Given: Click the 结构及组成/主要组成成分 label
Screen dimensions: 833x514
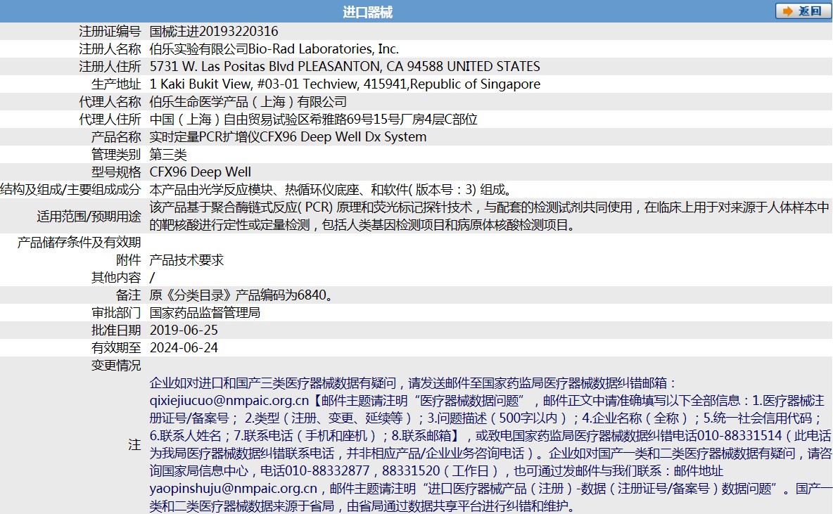Looking at the screenshot, I should [x=70, y=190].
